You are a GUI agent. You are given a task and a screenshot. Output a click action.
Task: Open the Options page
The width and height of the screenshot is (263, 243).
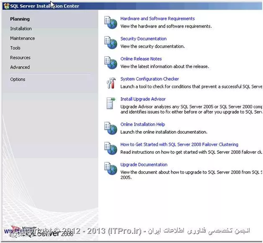tap(18, 79)
